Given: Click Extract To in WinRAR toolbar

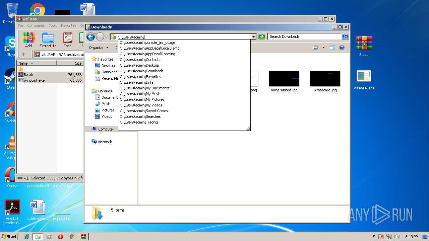Looking at the screenshot, I should pos(48,40).
